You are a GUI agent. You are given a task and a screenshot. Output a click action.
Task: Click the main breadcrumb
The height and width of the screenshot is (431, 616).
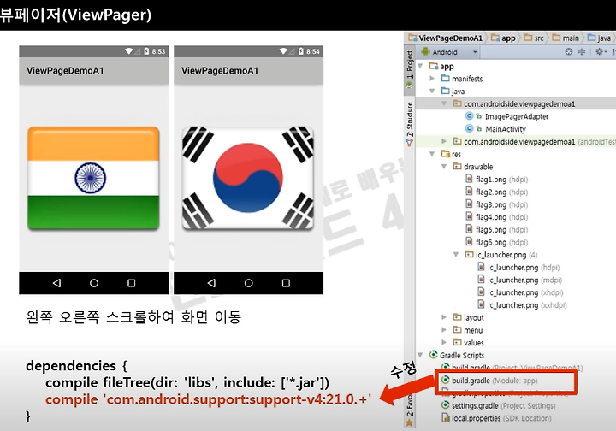(x=566, y=38)
